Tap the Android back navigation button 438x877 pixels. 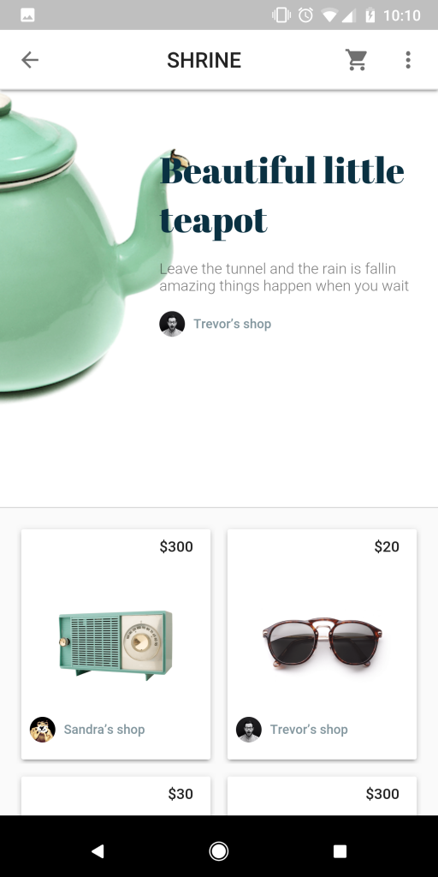tap(98, 851)
